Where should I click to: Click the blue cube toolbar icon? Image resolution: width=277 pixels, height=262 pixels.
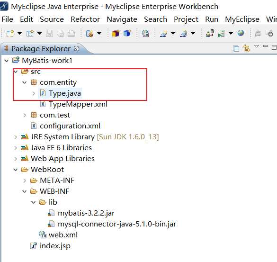(x=127, y=33)
